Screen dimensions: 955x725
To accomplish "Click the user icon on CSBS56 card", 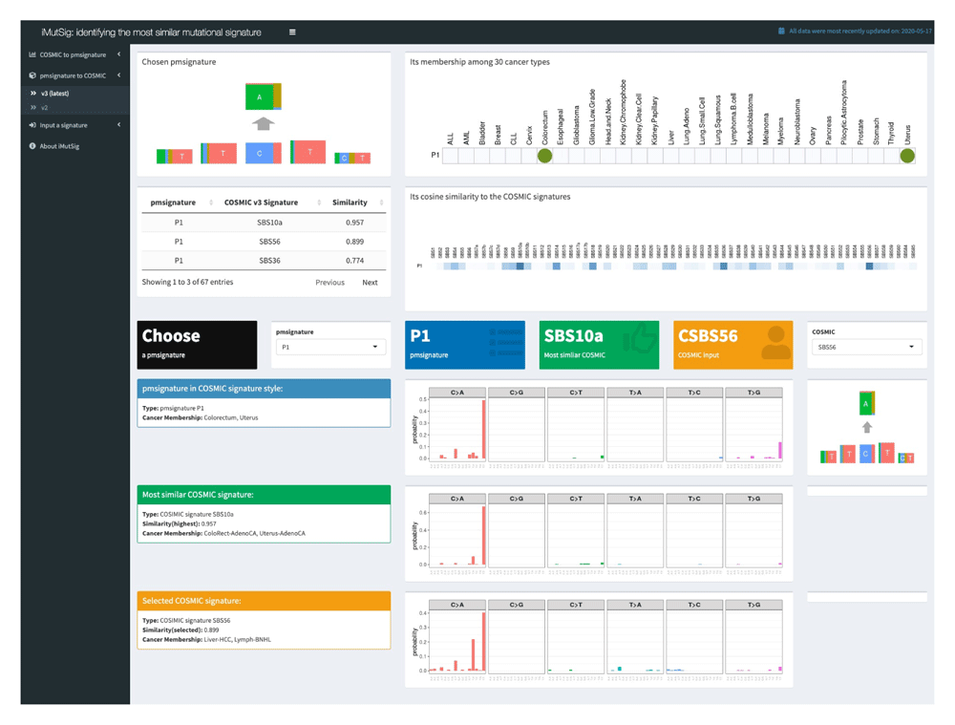I will pyautogui.click(x=775, y=343).
